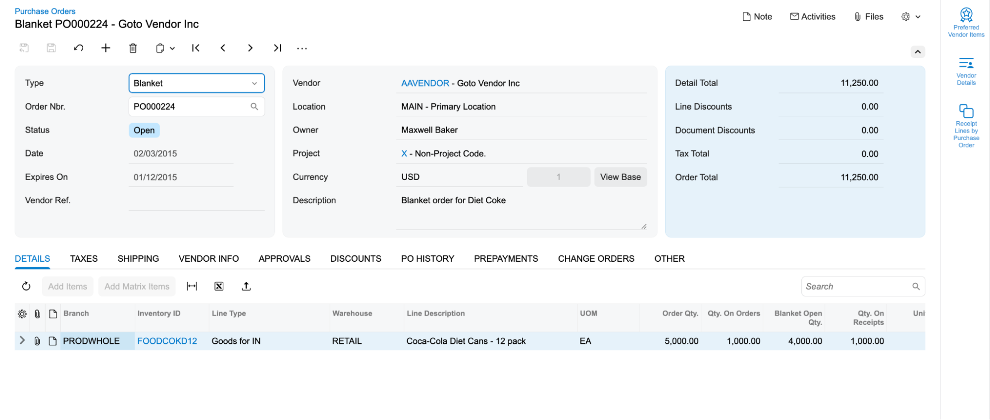Switch to the DETAILS tab
The height and width of the screenshot is (420, 990).
32,259
